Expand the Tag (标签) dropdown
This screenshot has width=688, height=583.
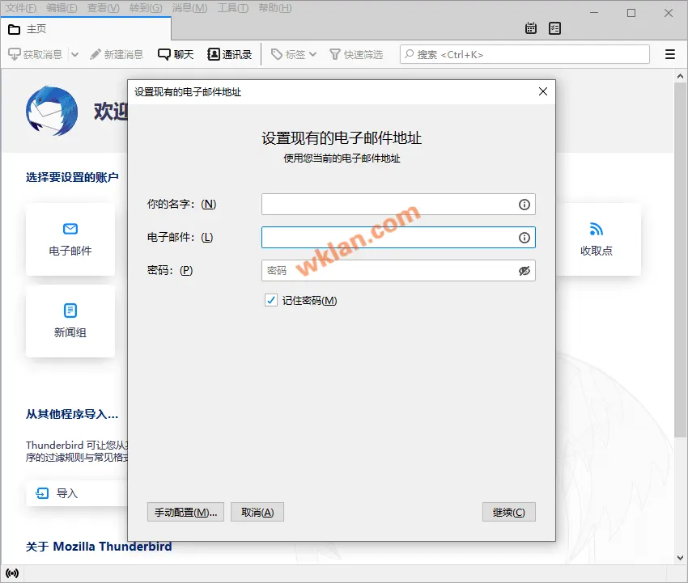[x=294, y=54]
